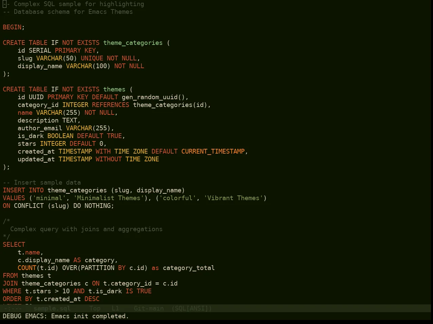Click display_name in VARCHAR(100) column definition
Screen dimensions: 433x324
[x=40, y=66]
